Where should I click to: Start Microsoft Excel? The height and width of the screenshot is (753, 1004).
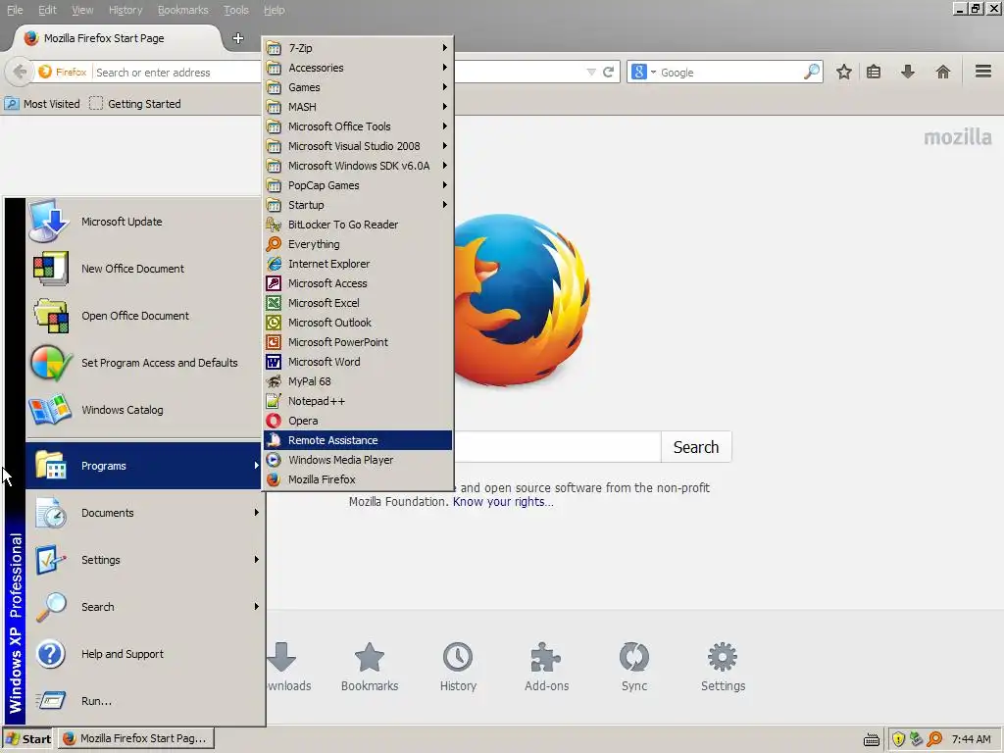click(357, 303)
